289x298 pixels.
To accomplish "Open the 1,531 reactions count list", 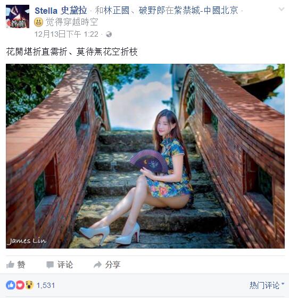I will [46, 285].
